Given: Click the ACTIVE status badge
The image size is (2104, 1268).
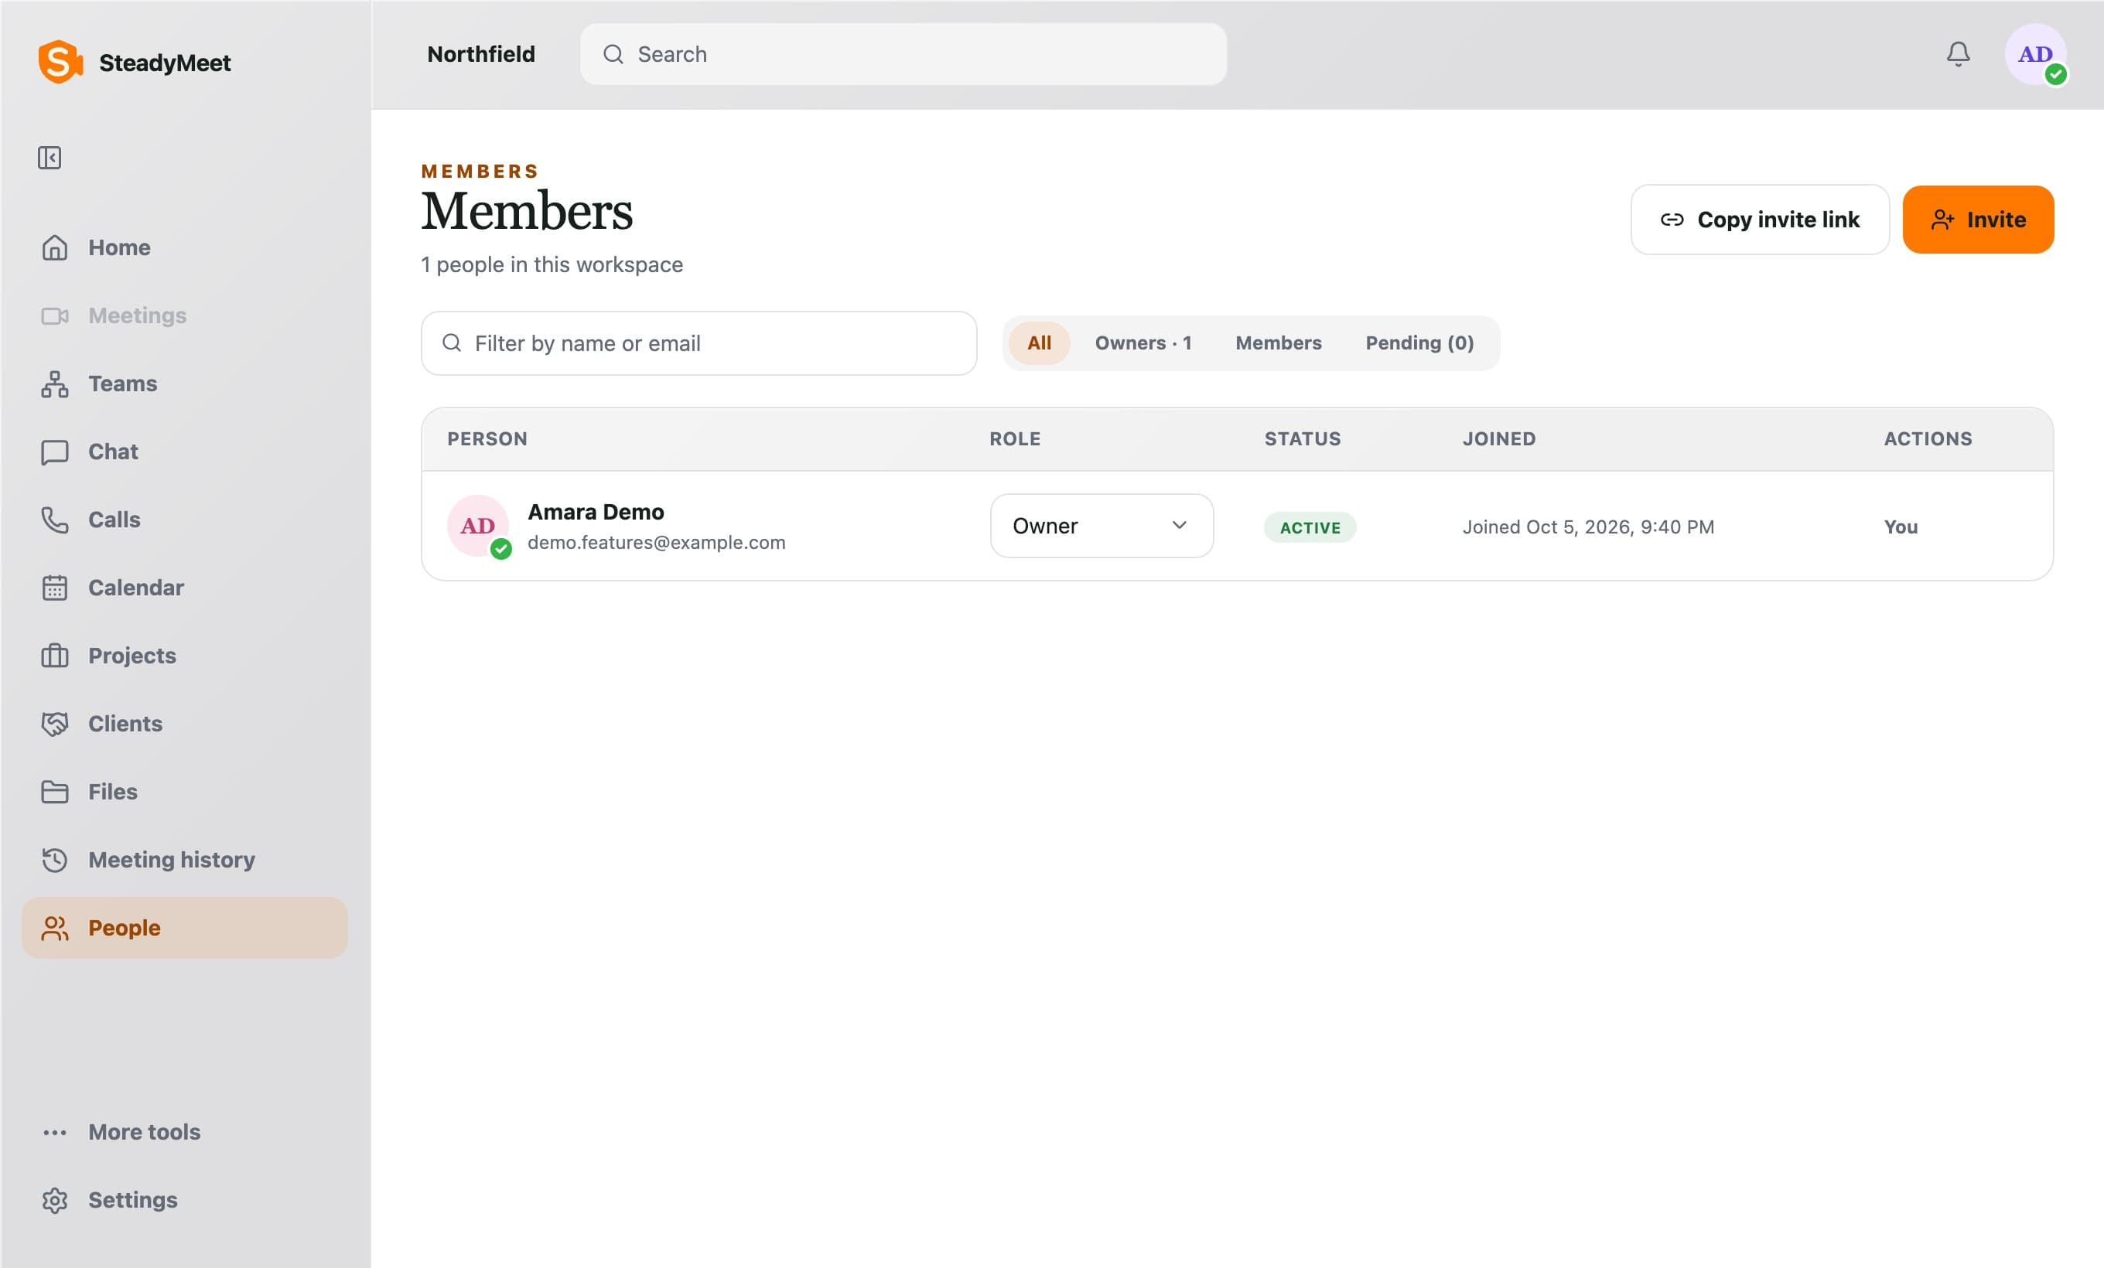Looking at the screenshot, I should [1310, 527].
